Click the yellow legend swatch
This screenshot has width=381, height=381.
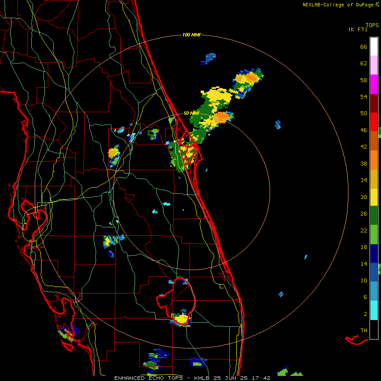click(x=374, y=197)
